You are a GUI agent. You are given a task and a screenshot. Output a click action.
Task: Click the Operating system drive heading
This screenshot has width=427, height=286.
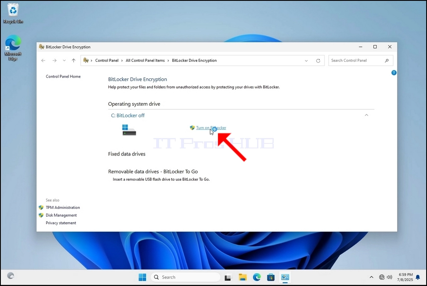click(134, 104)
